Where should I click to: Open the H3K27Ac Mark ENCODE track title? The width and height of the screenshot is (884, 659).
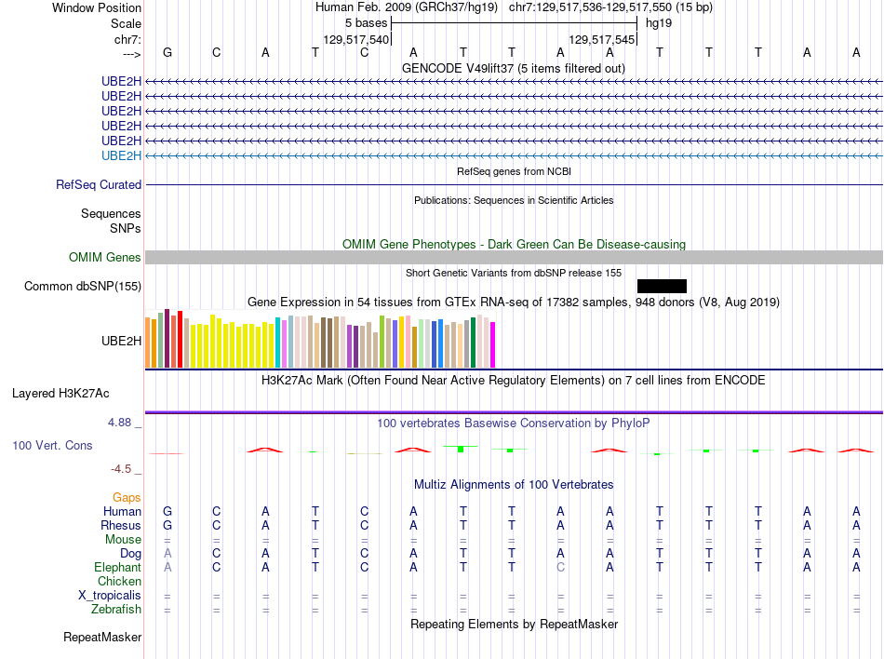514,380
